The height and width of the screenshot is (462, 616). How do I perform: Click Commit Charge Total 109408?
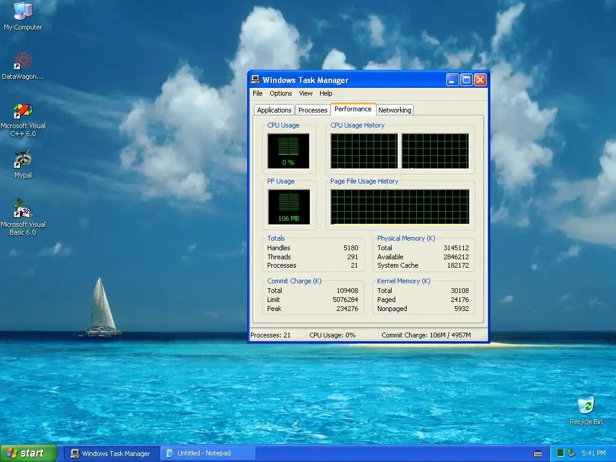tap(347, 291)
